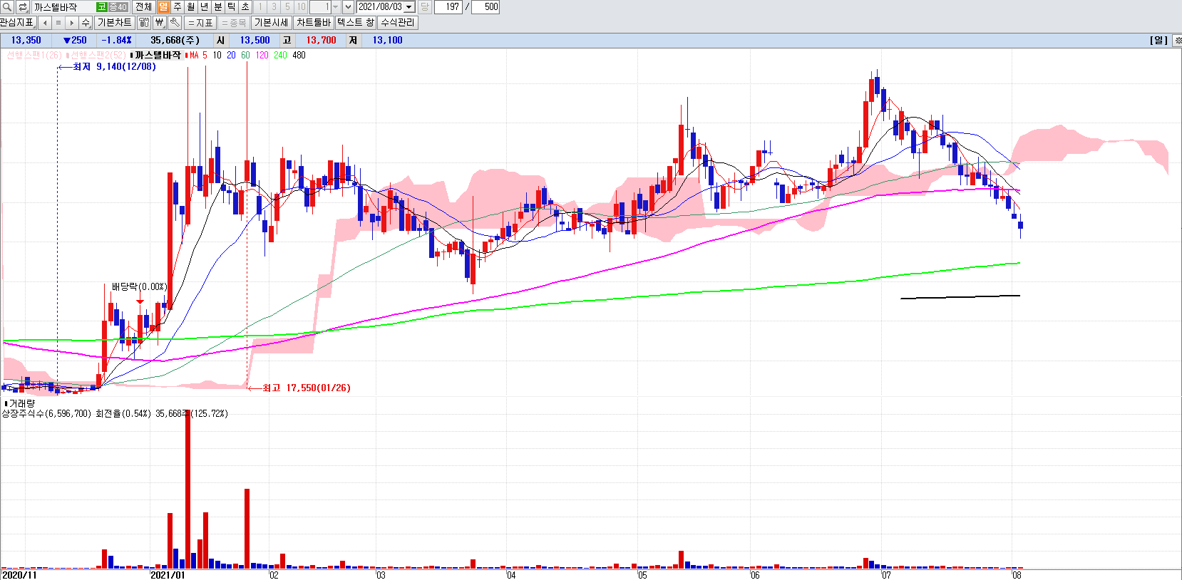Image resolution: width=1182 pixels, height=580 pixels.
Task: Click the 선행스팬1(26) legend label
Action: click(x=34, y=56)
